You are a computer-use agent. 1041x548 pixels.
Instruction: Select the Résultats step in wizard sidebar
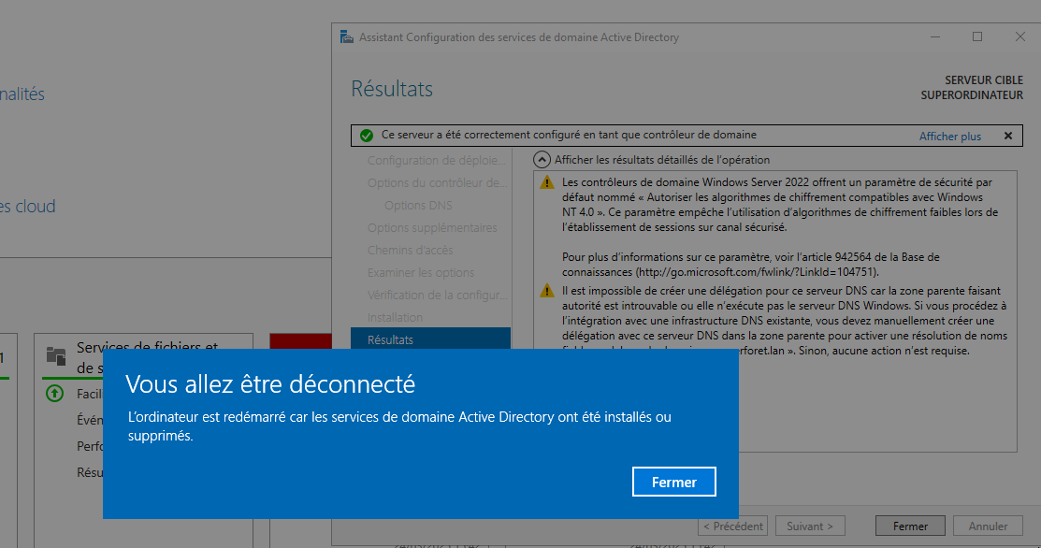(431, 339)
